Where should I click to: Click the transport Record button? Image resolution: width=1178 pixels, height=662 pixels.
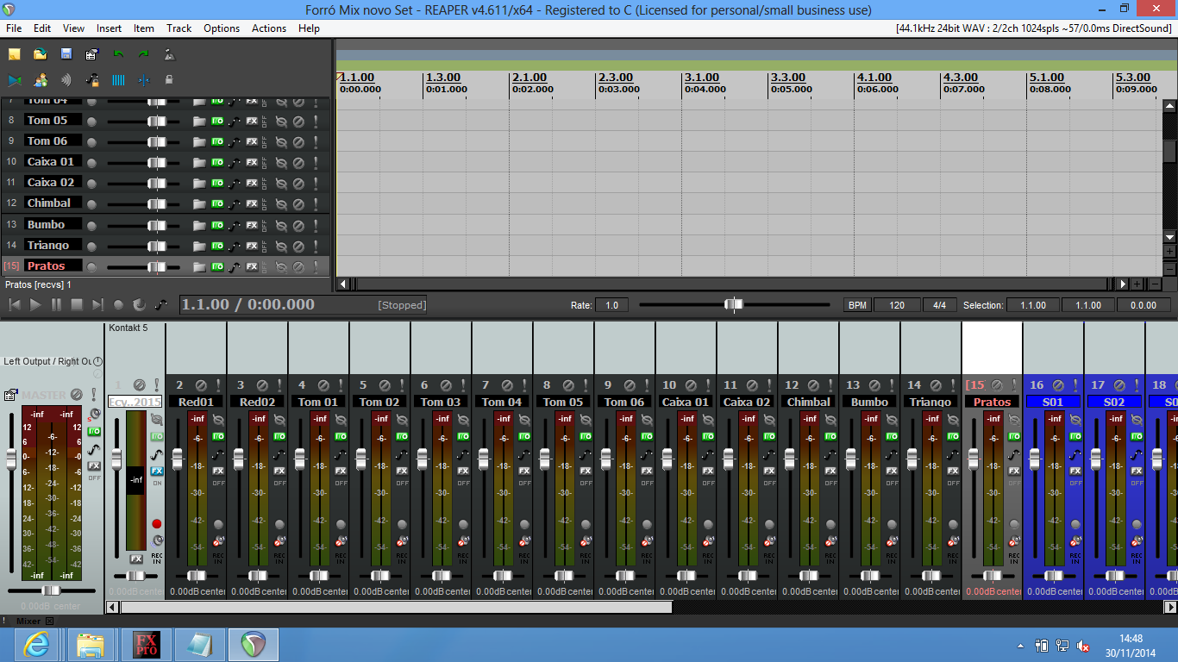click(118, 304)
